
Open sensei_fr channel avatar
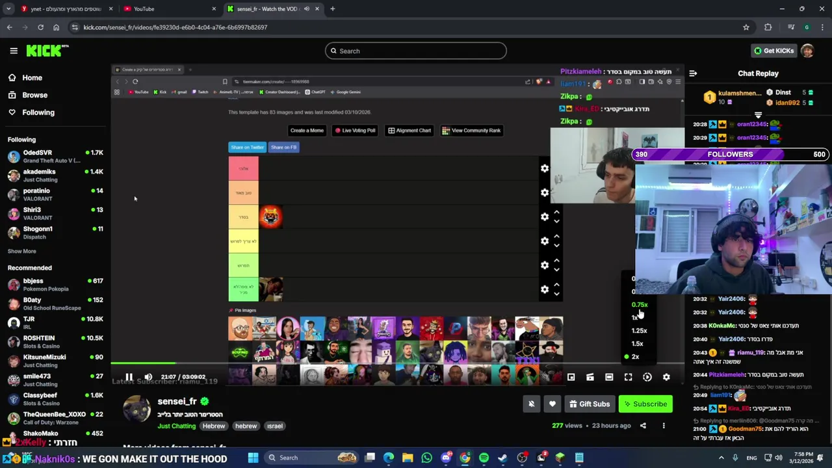(x=137, y=409)
